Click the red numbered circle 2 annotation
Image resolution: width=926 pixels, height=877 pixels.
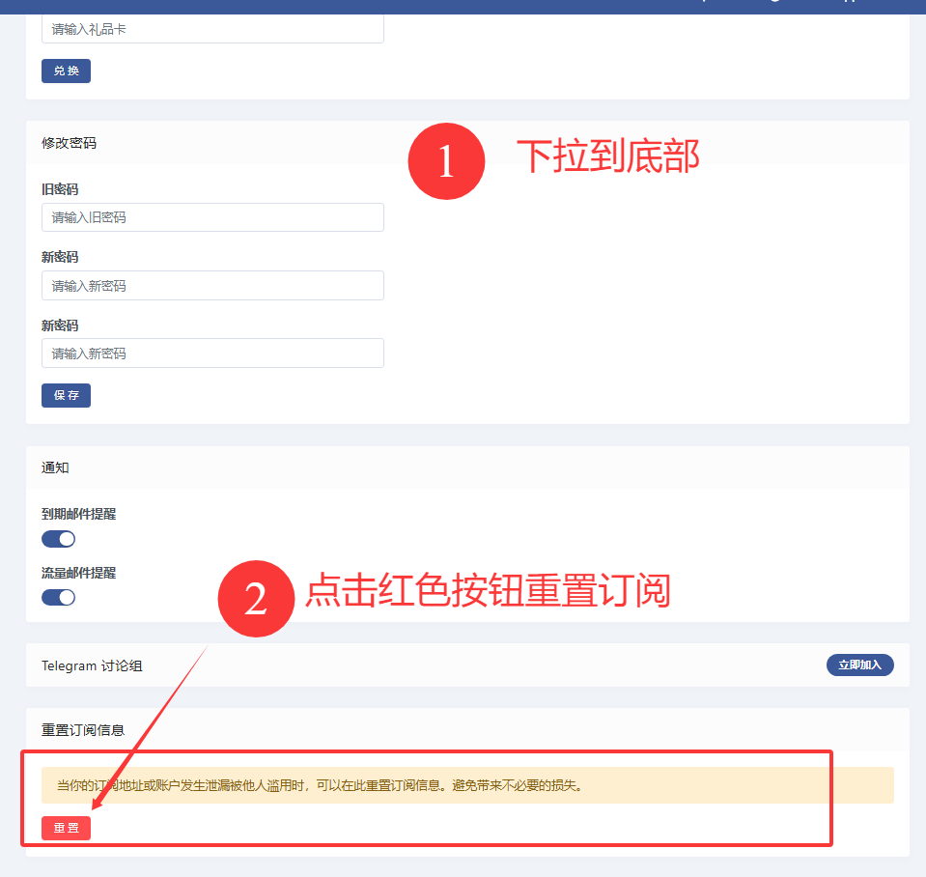pyautogui.click(x=256, y=598)
